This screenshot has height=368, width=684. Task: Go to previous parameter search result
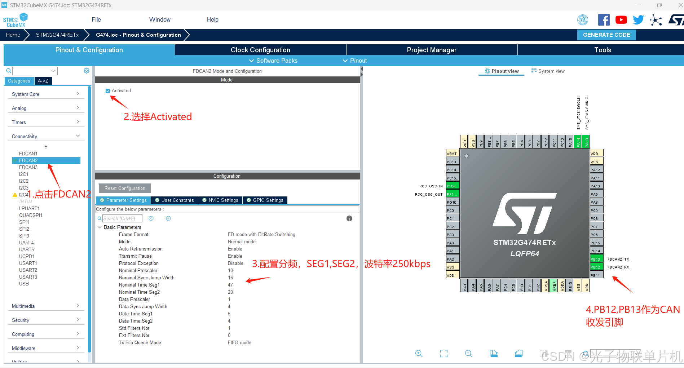151,218
